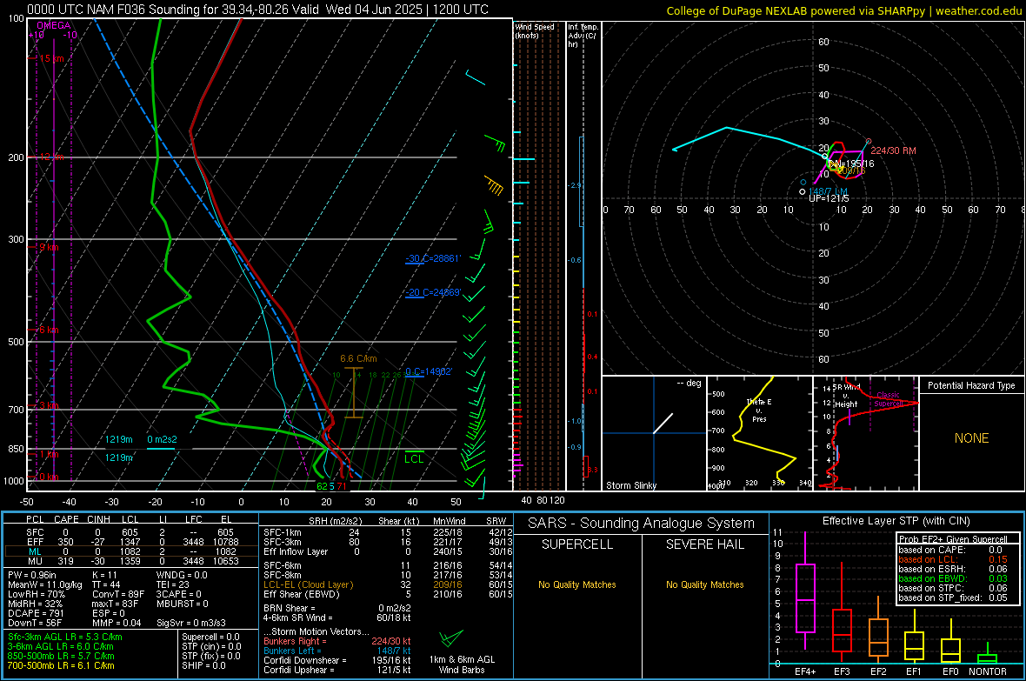The width and height of the screenshot is (1026, 681).
Task: Click the 148/7 LM hodograph label
Action: click(x=828, y=191)
